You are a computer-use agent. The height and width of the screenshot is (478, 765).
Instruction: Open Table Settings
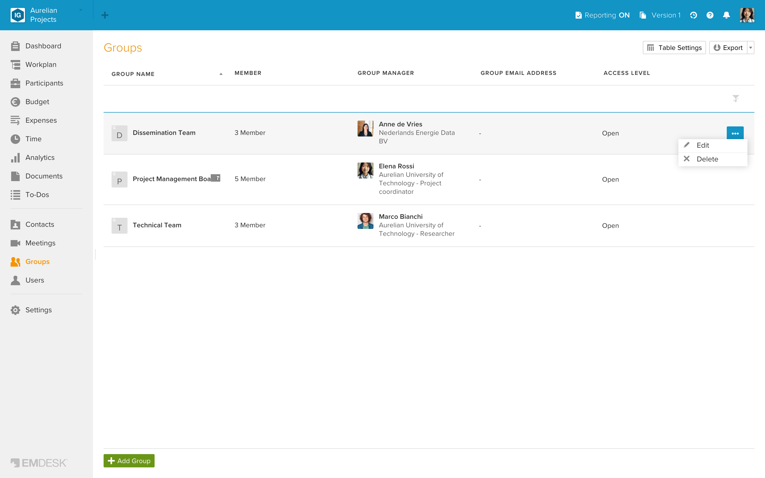click(x=674, y=48)
